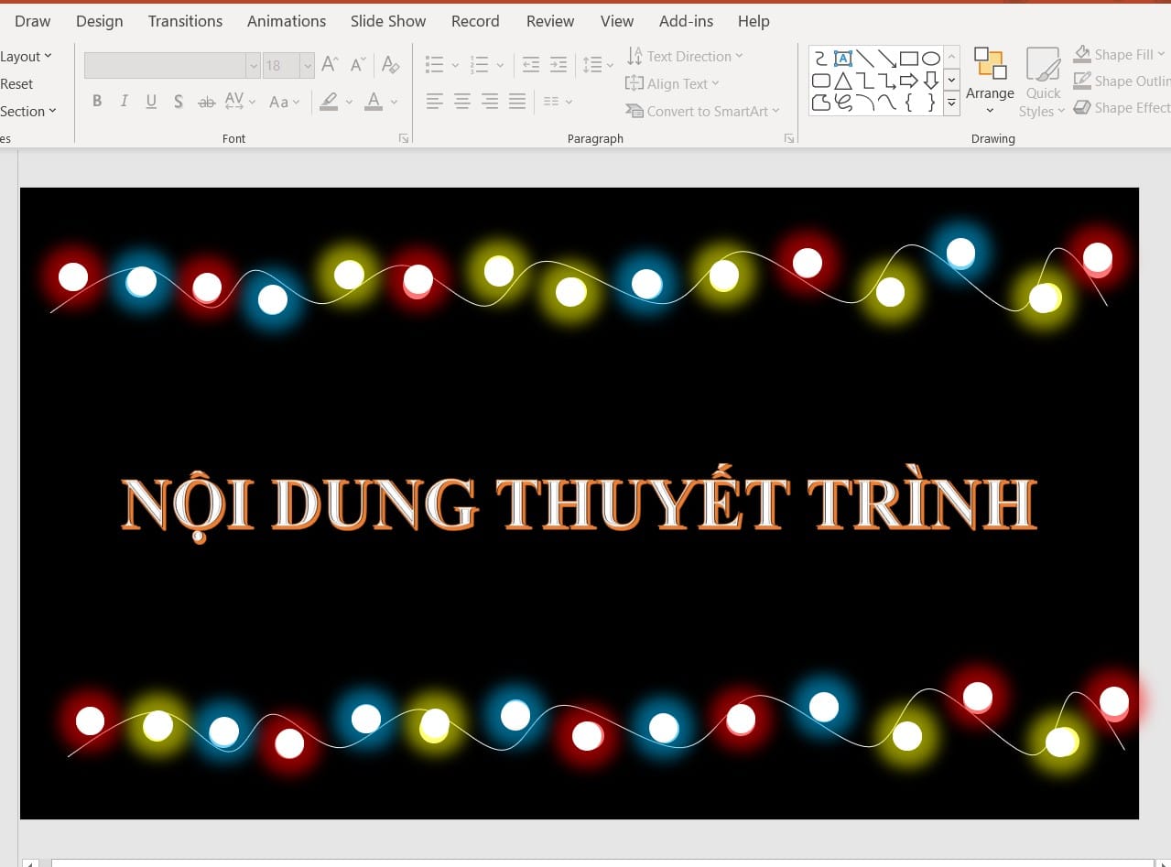Select the Right Brace shape
The height and width of the screenshot is (867, 1171).
(x=931, y=103)
